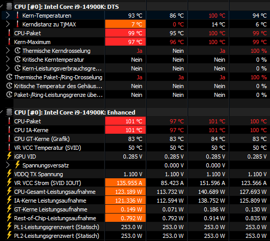Click the 135.955 A current value
The height and width of the screenshot is (241, 270).
click(x=125, y=183)
